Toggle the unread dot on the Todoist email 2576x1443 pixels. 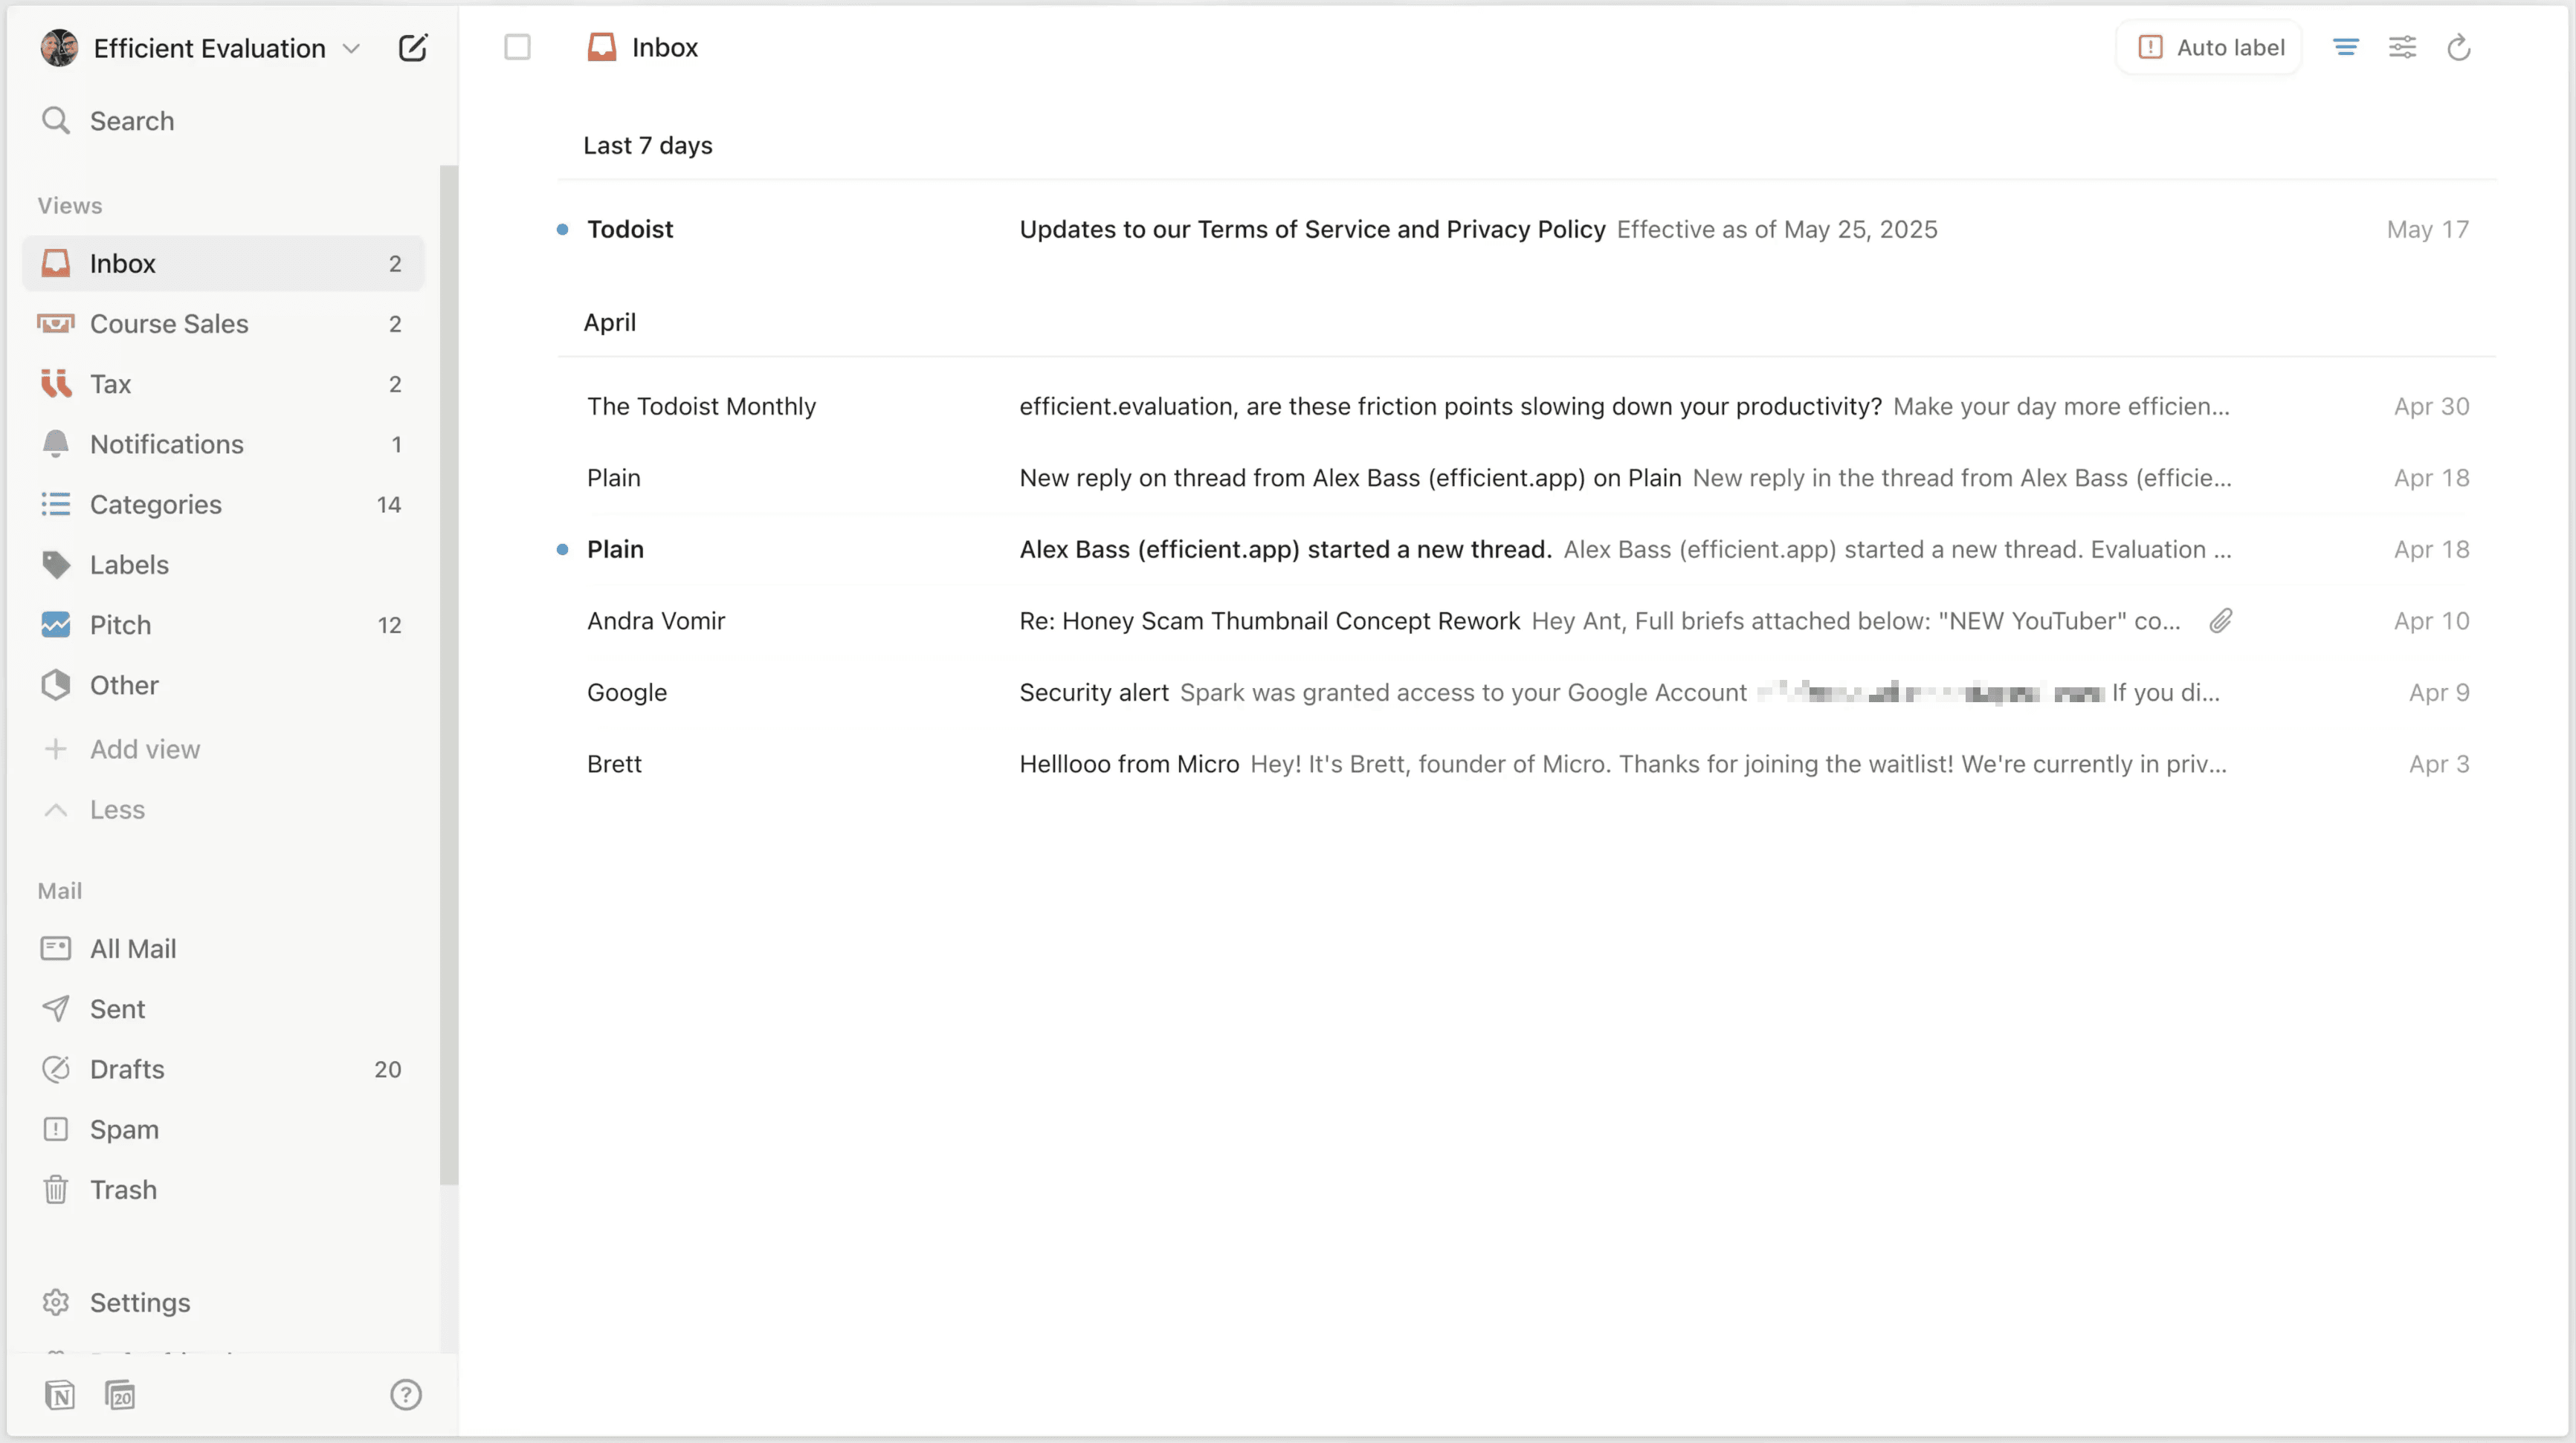(x=563, y=229)
